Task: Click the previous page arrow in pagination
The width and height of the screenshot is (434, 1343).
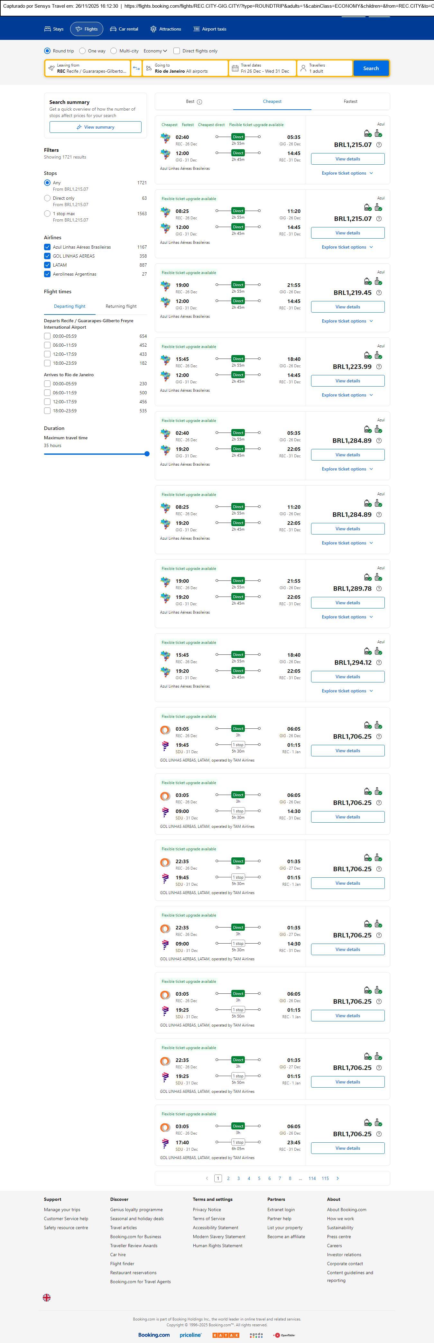Action: [207, 1178]
